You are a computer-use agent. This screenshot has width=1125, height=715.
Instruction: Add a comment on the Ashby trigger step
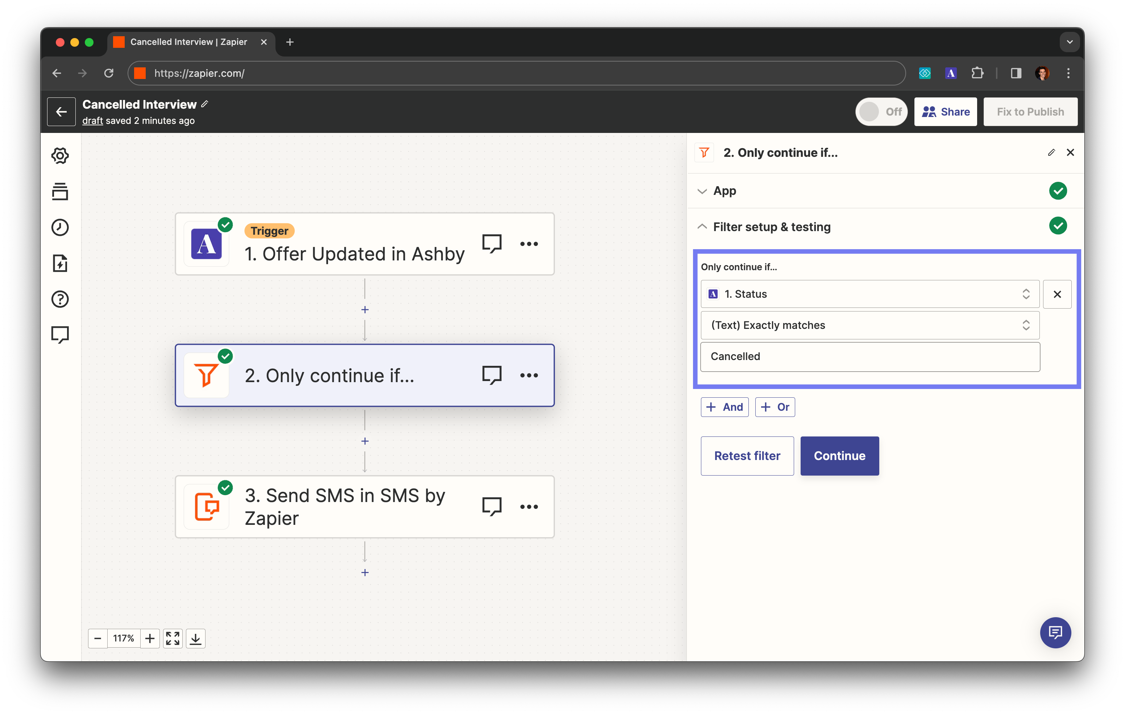tap(491, 243)
